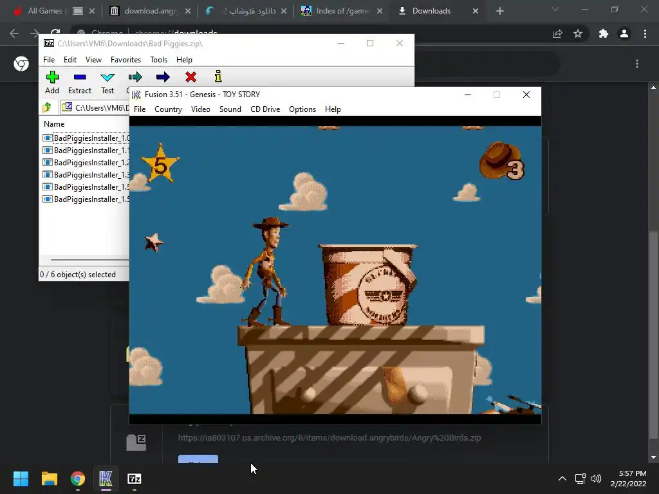Expand the system tray hidden icons chevron
This screenshot has width=659, height=494.
(562, 479)
